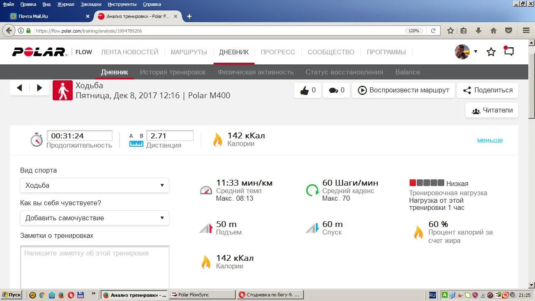Open ЛЕНТА НОВОСТЕЙ navigation link
The image size is (535, 301).
[130, 52]
